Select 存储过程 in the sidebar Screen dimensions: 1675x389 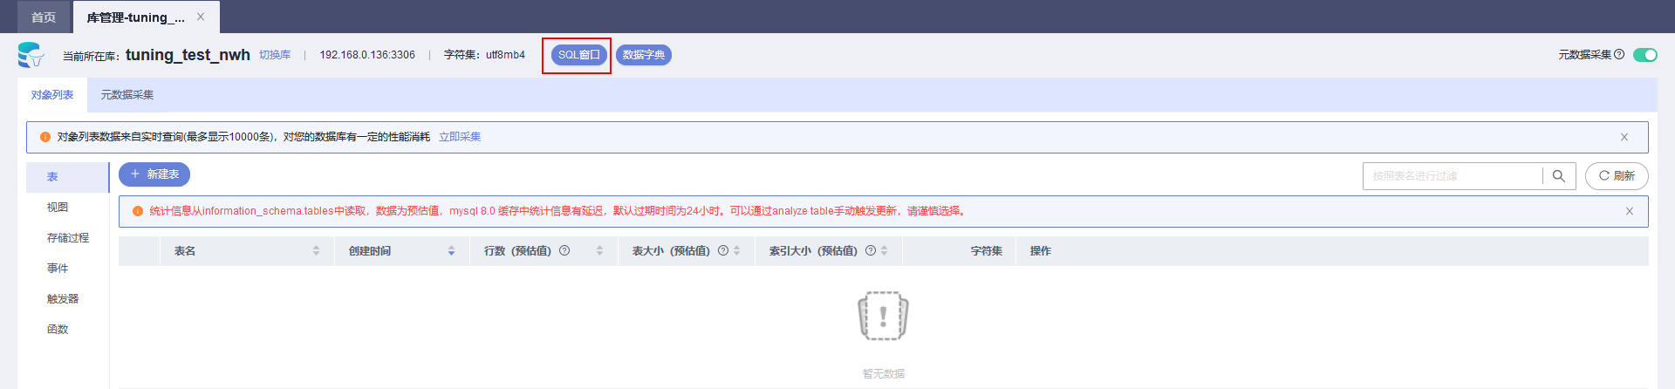(x=67, y=238)
